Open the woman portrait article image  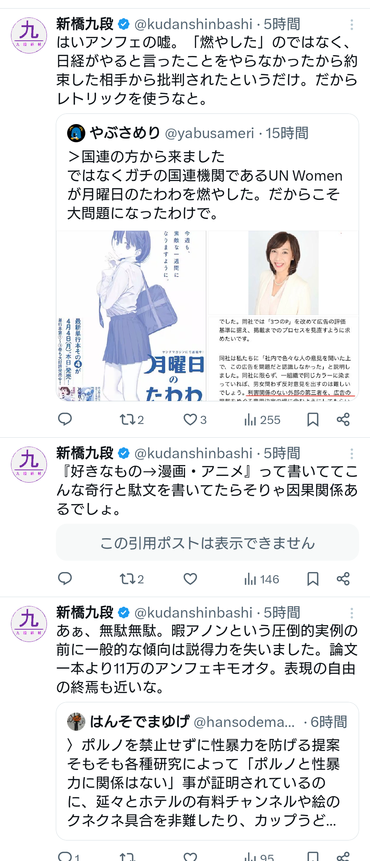[283, 316]
